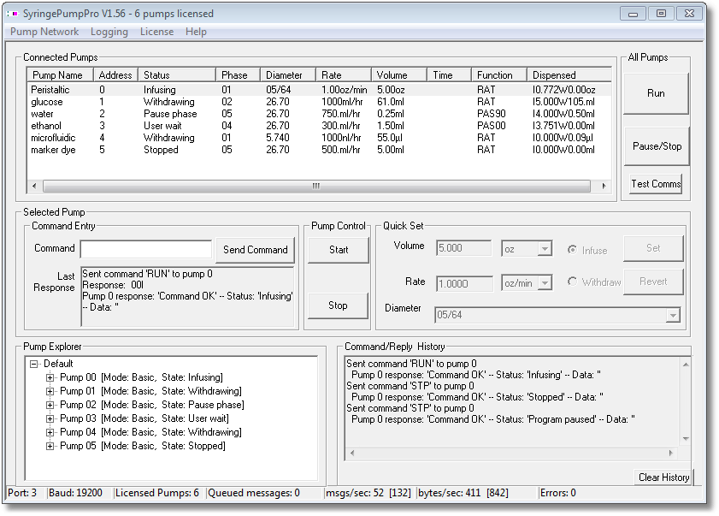Open the Help menu

click(x=196, y=32)
